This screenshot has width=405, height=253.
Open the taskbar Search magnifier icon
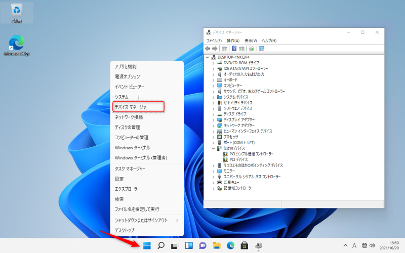pos(161,245)
